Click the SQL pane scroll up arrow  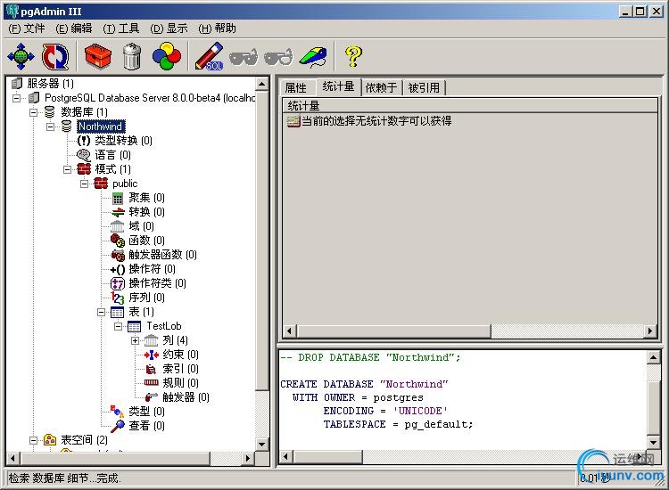[x=653, y=357]
